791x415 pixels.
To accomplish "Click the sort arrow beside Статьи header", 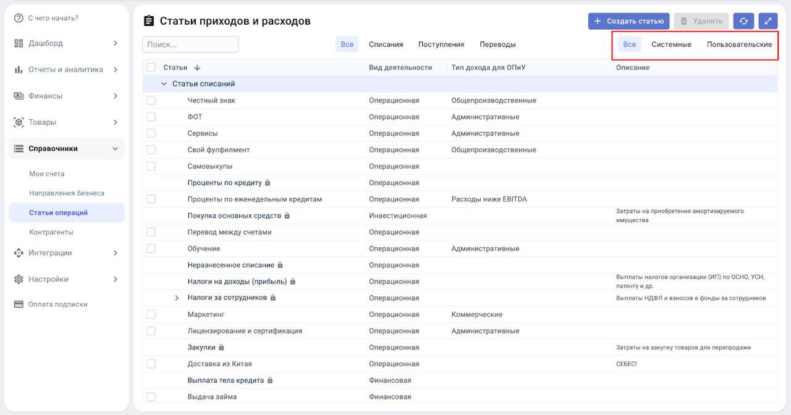I will tap(197, 67).
